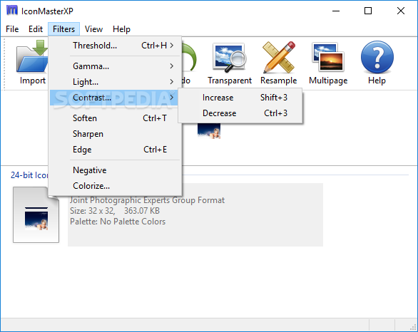Click the resize grip in status bar corner
The width and height of the screenshot is (418, 332).
[414, 327]
